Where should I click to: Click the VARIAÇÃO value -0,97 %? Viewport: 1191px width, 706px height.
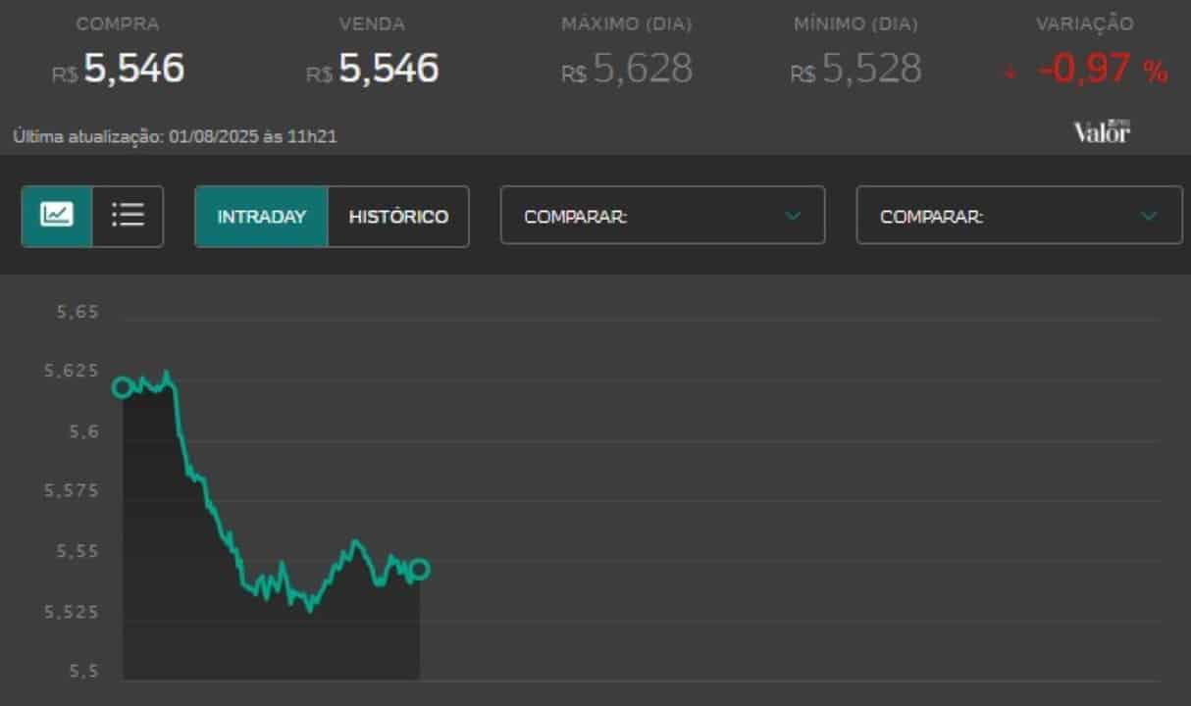(x=1103, y=70)
